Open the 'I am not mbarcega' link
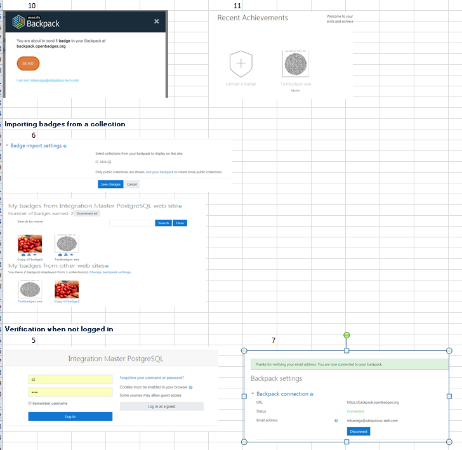The image size is (462, 450). point(48,80)
